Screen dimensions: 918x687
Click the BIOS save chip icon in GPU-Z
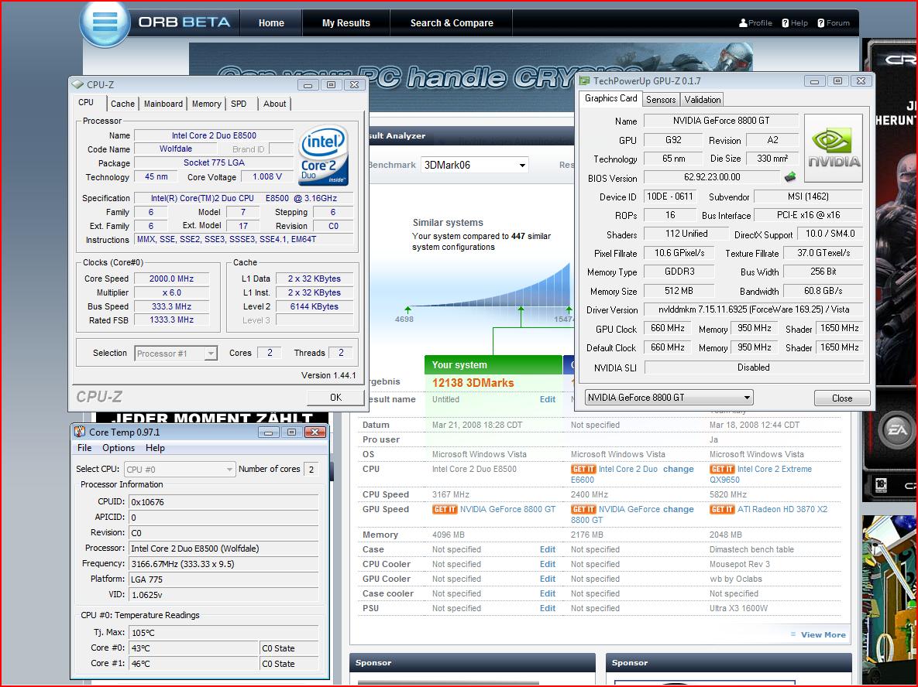[x=789, y=176]
